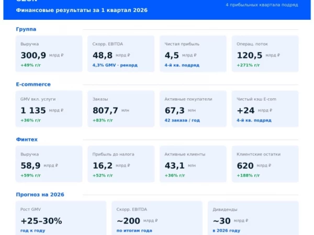Click the 'по итогам года' caption
The width and height of the screenshot is (314, 235).
(x=134, y=231)
